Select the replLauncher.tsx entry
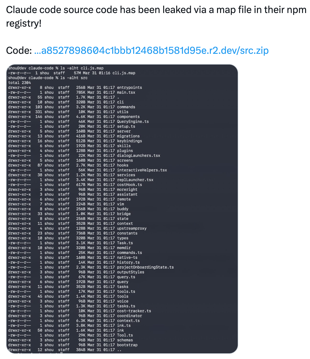This screenshot has height=359, width=310. [135, 180]
